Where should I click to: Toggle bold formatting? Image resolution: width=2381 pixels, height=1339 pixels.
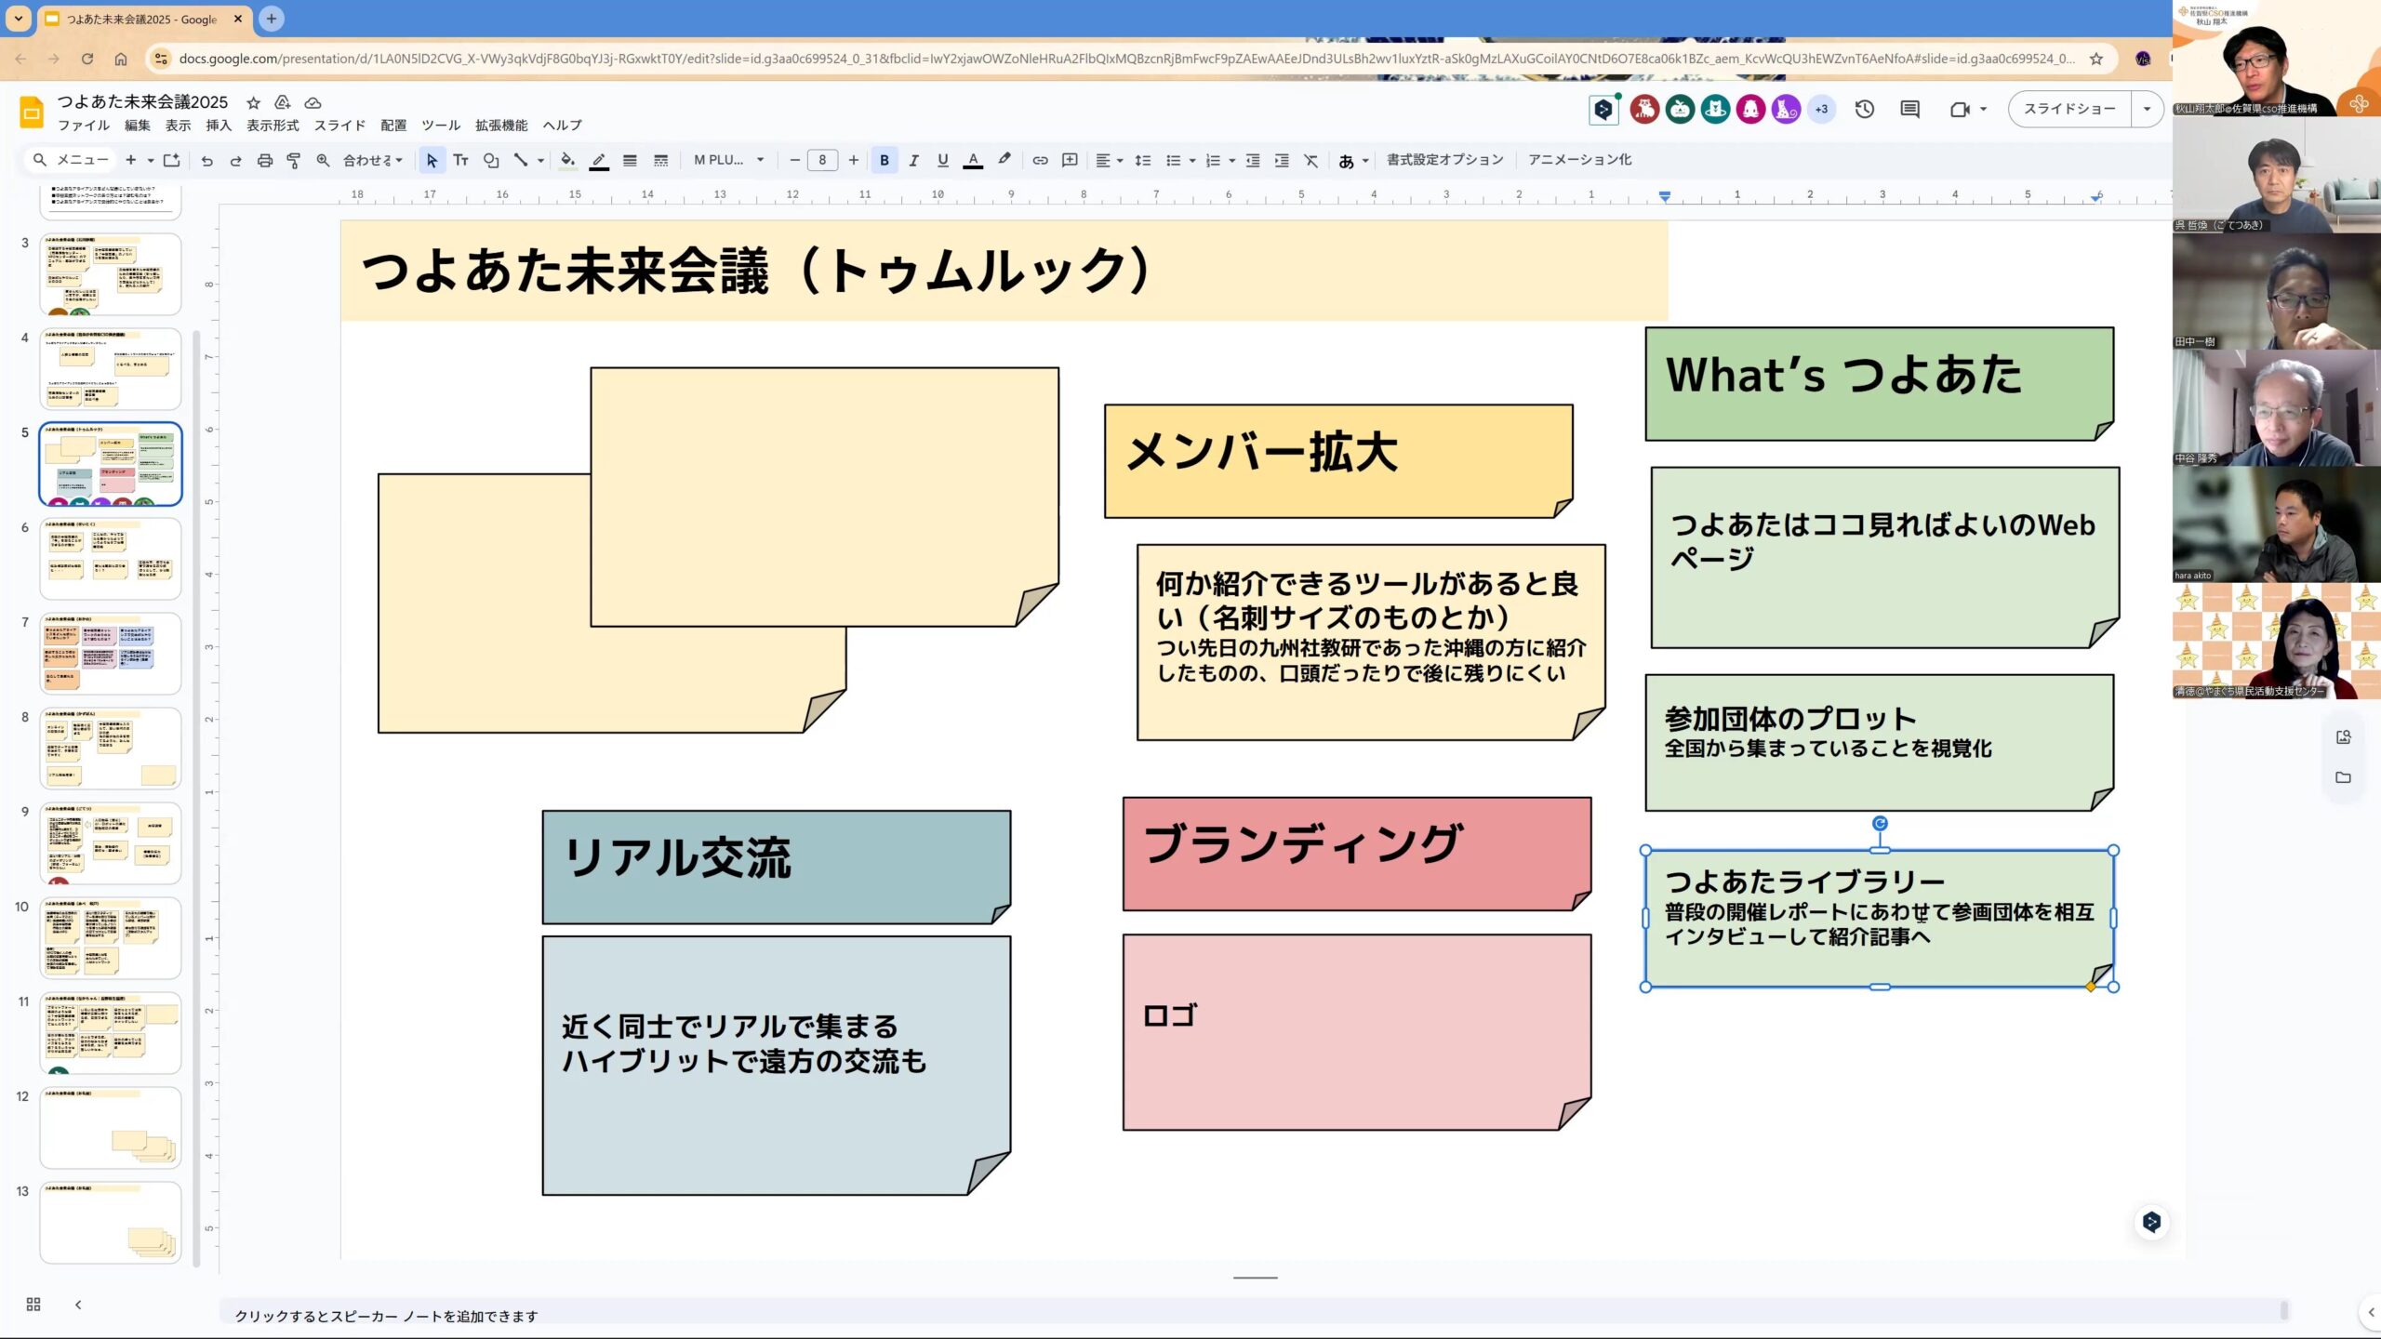[884, 160]
